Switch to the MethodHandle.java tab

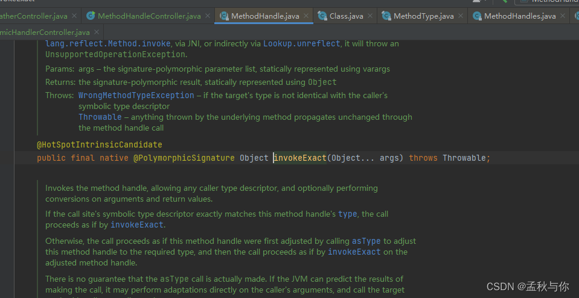pyautogui.click(x=265, y=16)
